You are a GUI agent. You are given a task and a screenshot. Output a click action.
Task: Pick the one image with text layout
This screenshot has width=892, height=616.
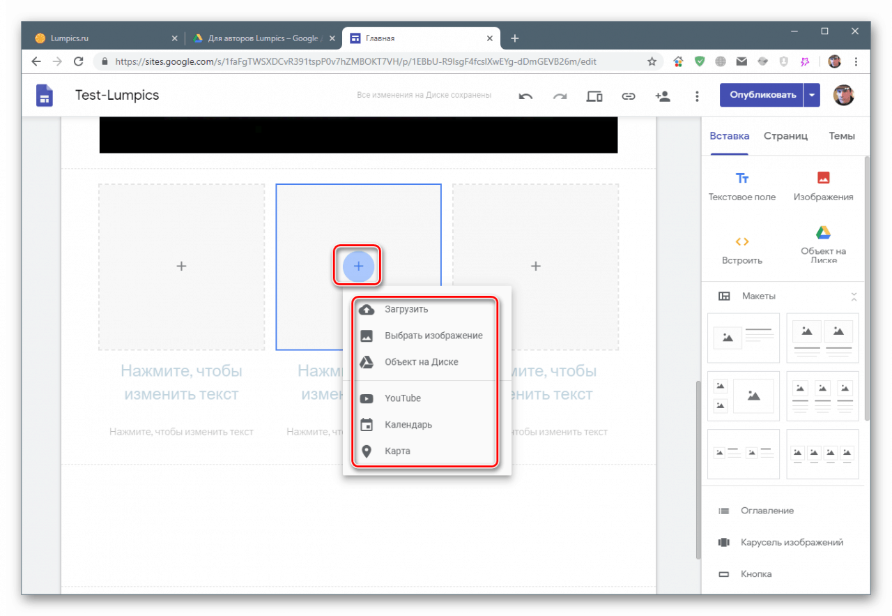[x=744, y=338]
